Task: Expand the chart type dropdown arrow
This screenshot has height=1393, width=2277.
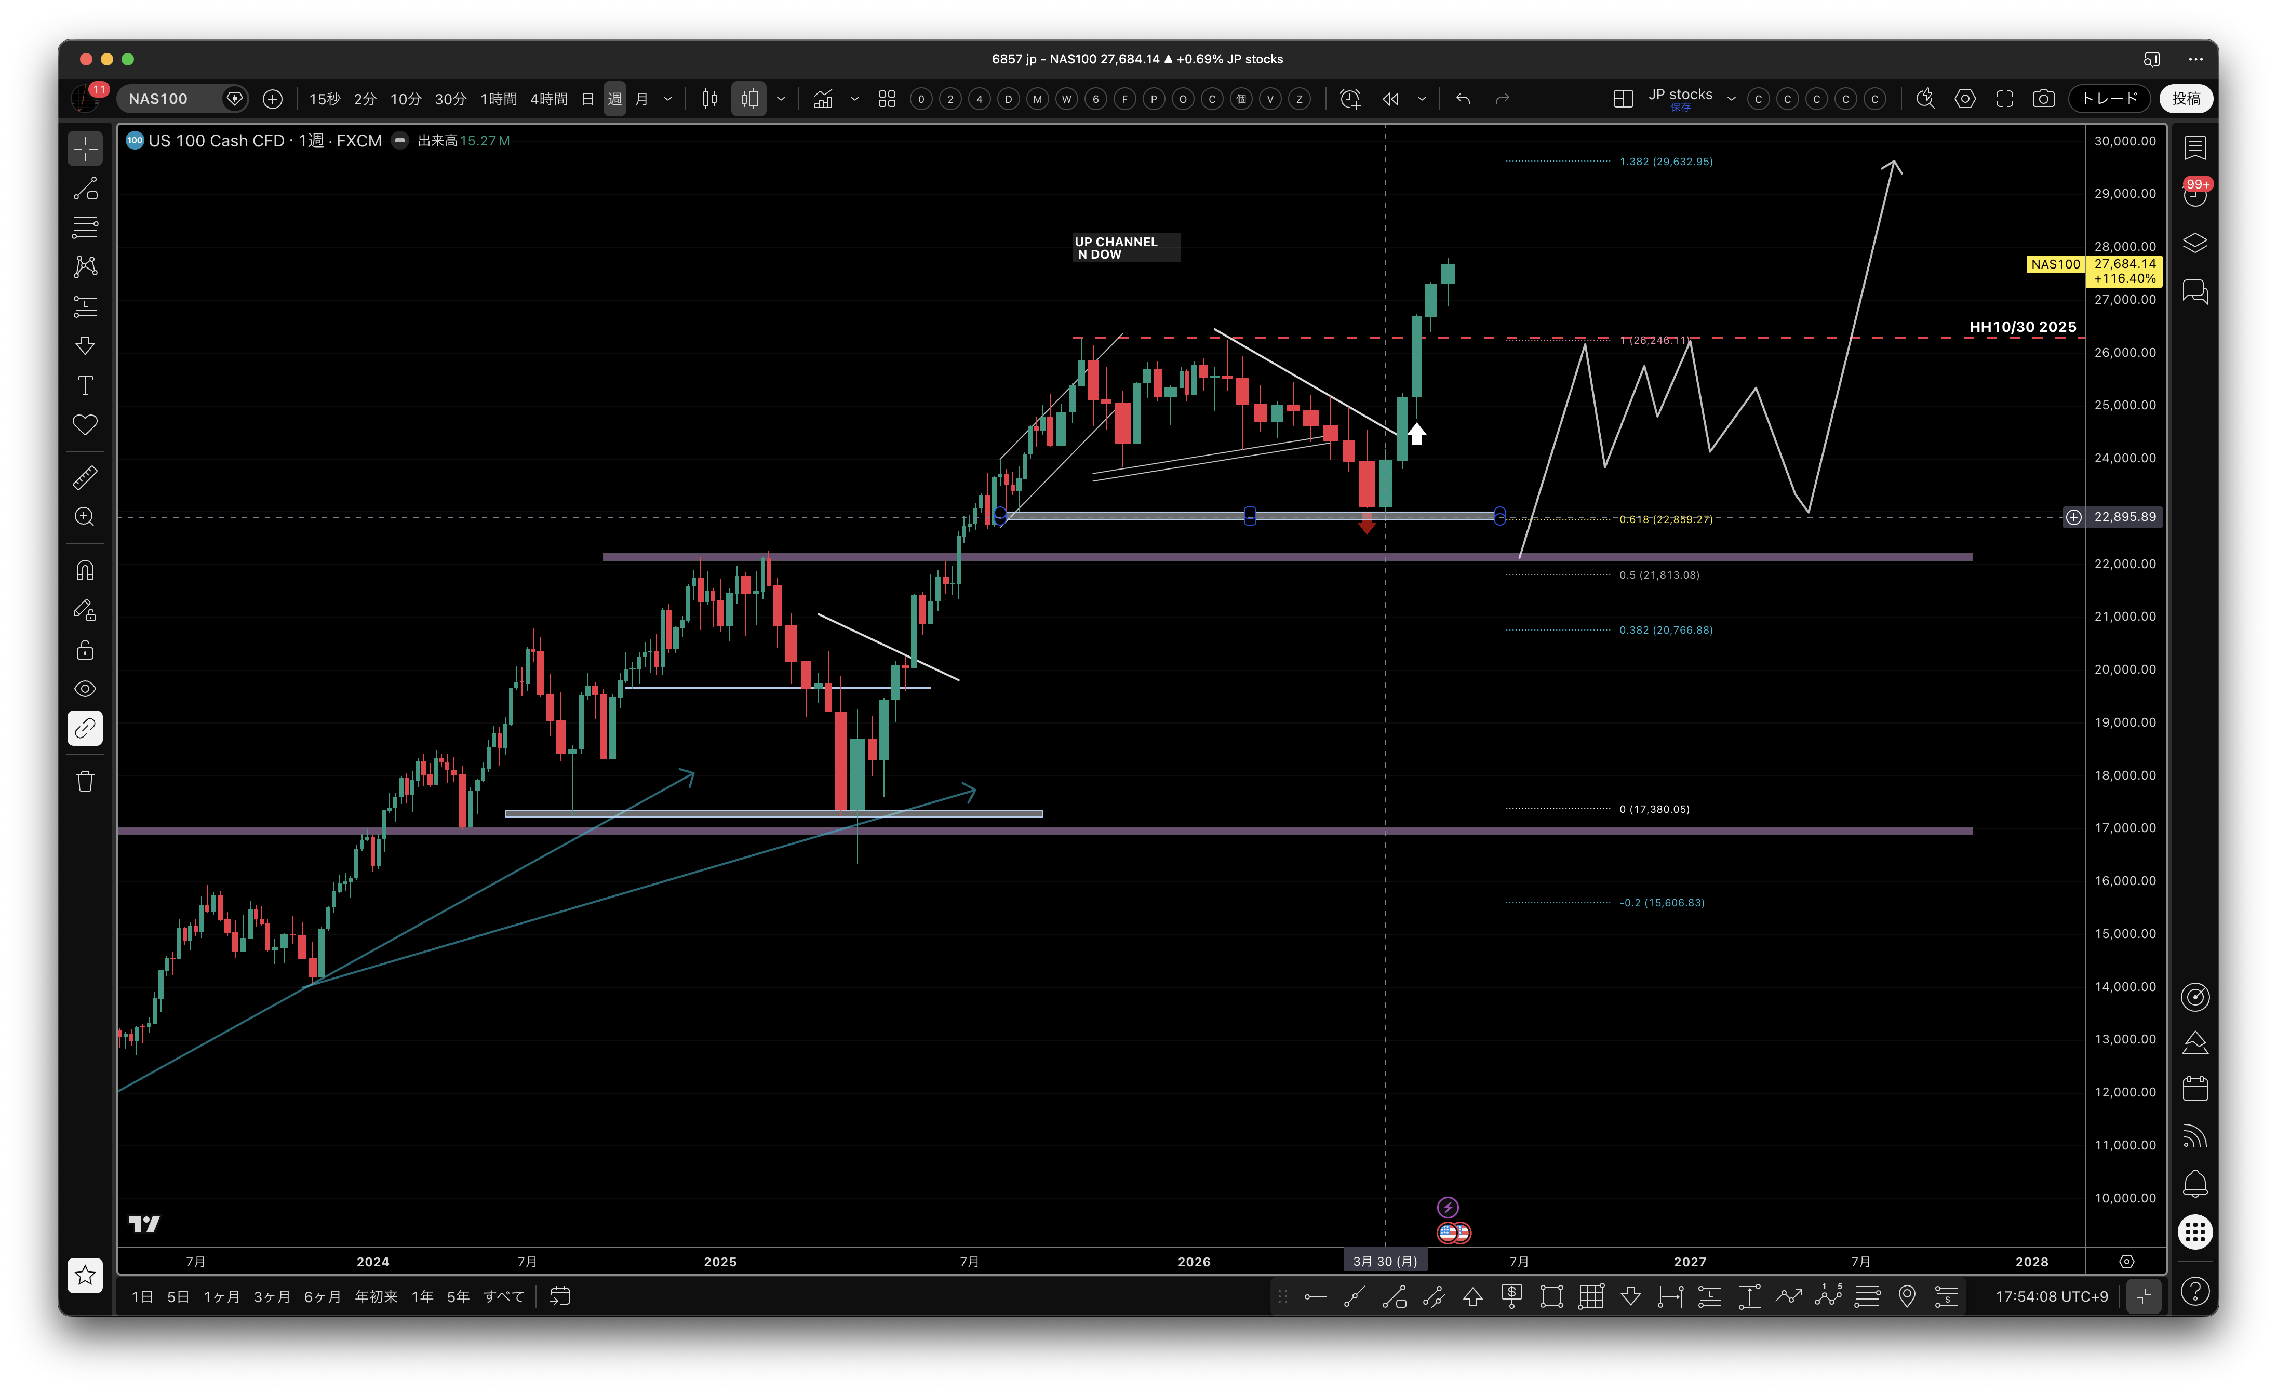Action: pos(781,99)
